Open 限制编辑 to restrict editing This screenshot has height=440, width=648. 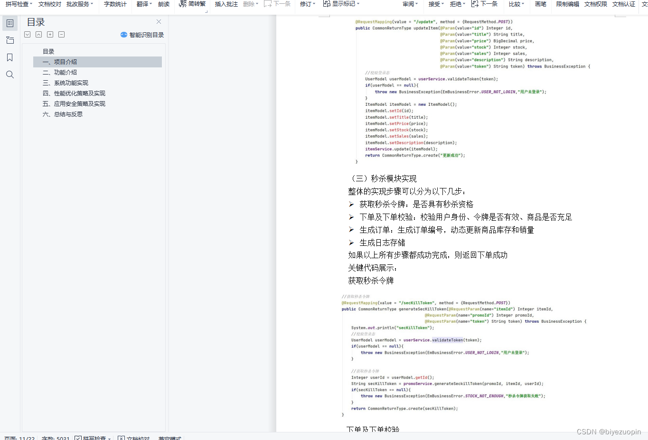567,4
